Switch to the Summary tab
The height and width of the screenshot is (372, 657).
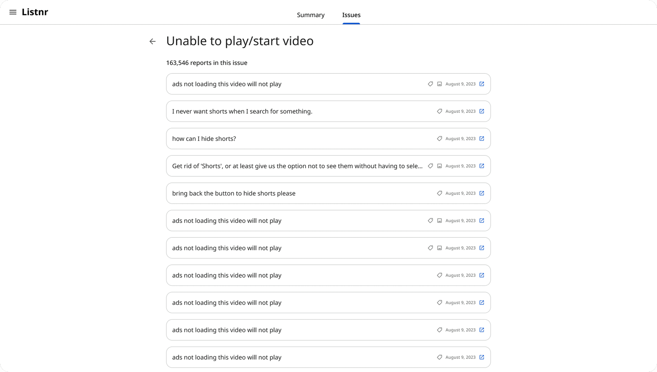click(x=311, y=15)
